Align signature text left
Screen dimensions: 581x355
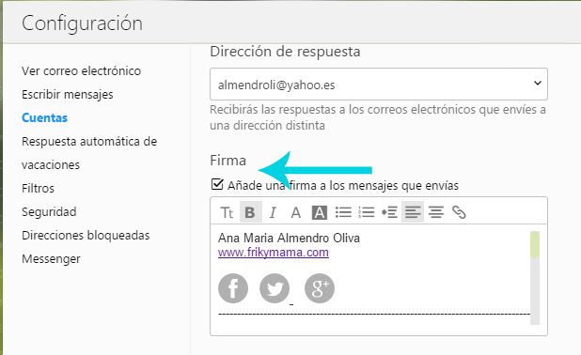[x=413, y=212]
